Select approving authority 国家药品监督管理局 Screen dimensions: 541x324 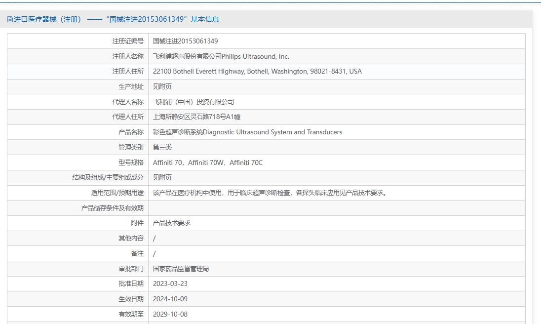click(181, 269)
